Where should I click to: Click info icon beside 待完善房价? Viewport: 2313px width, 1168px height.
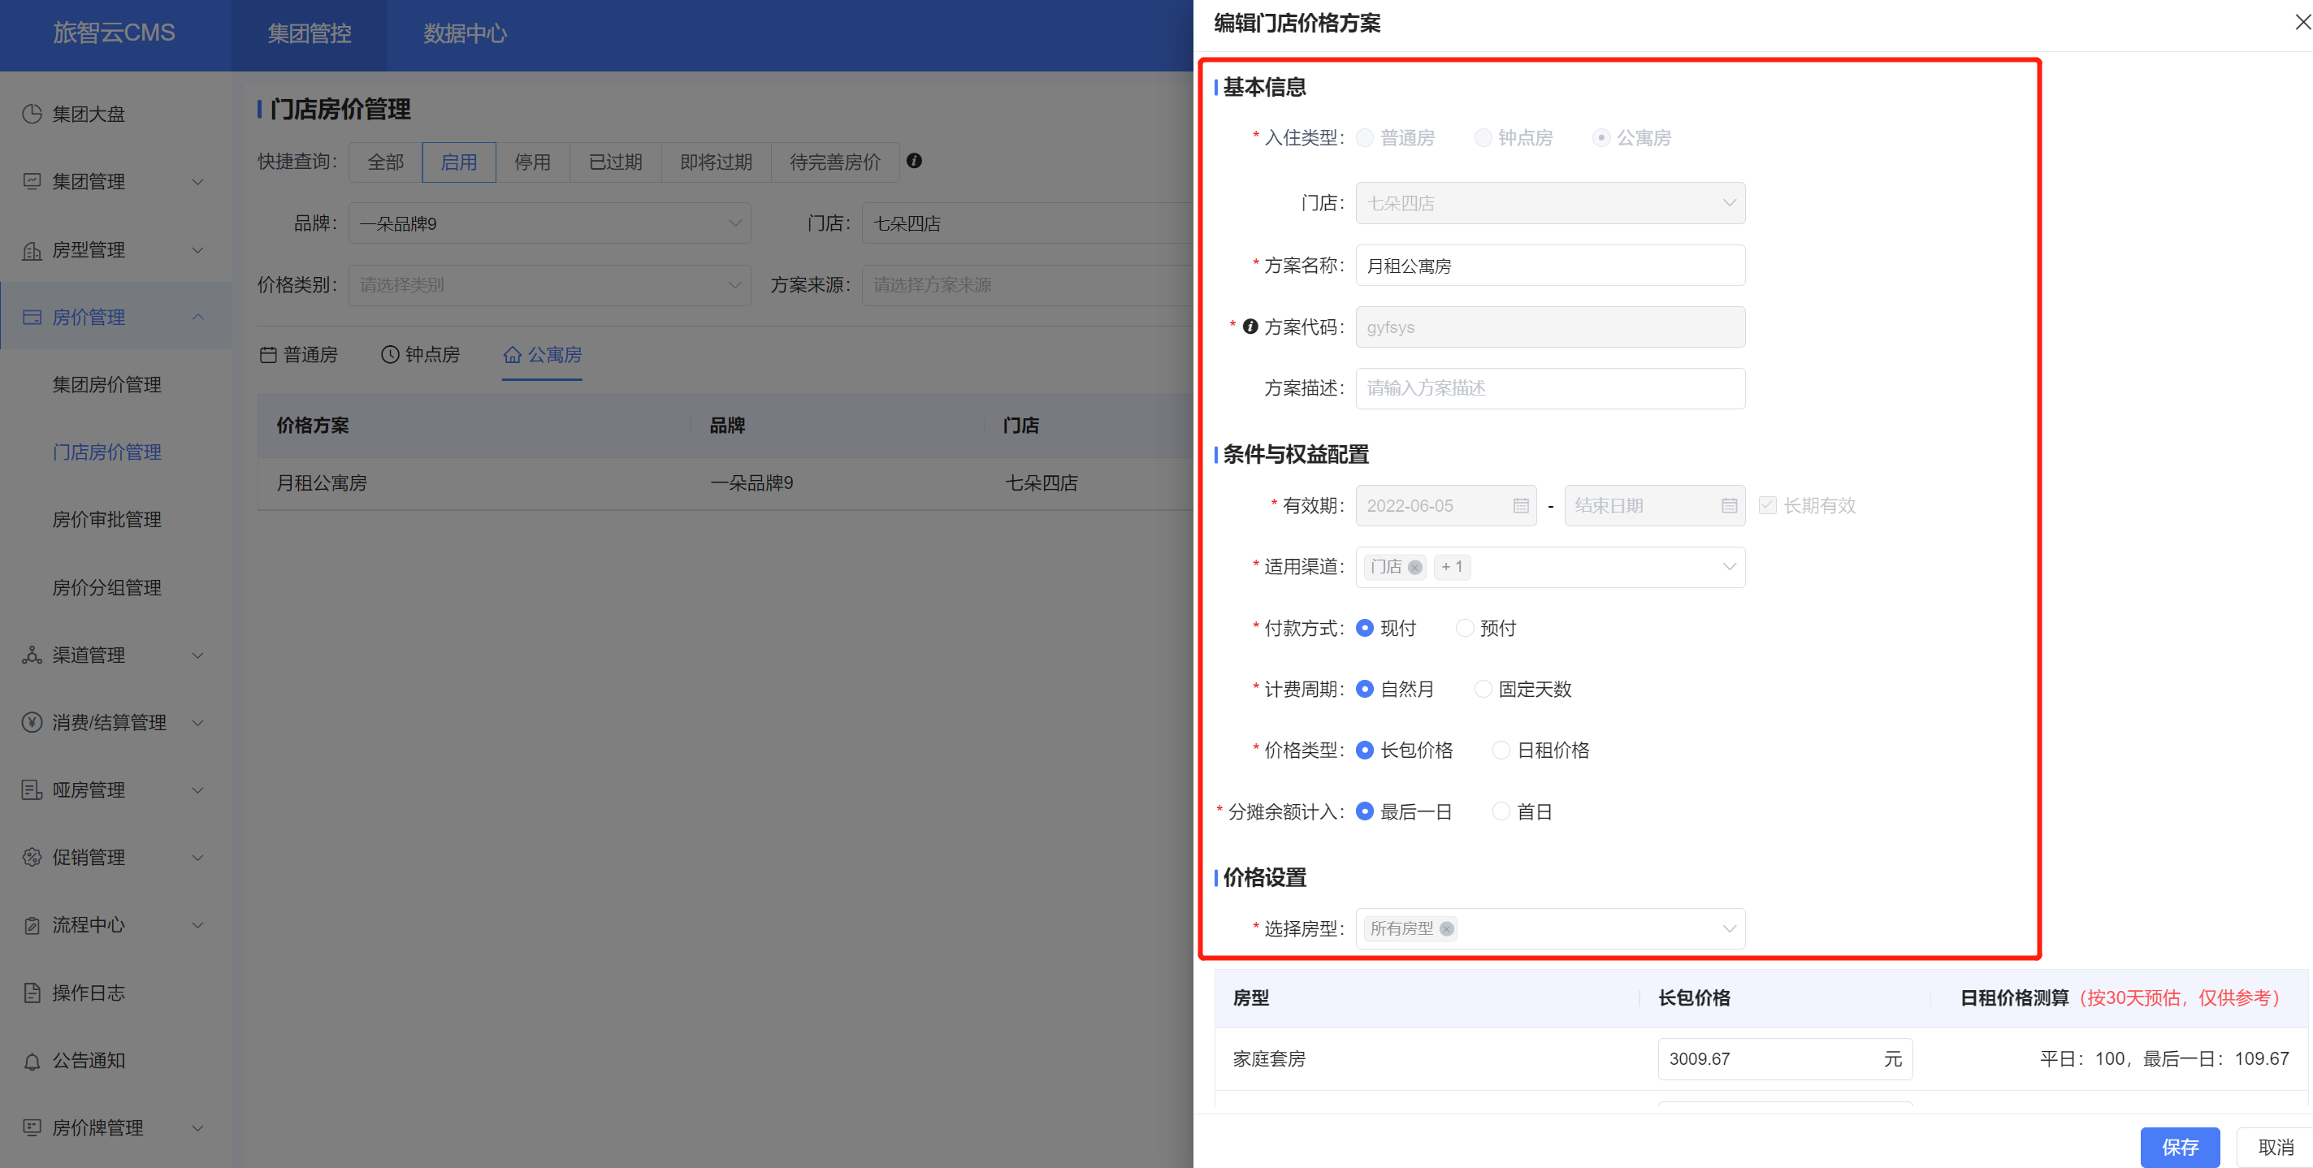[x=914, y=161]
